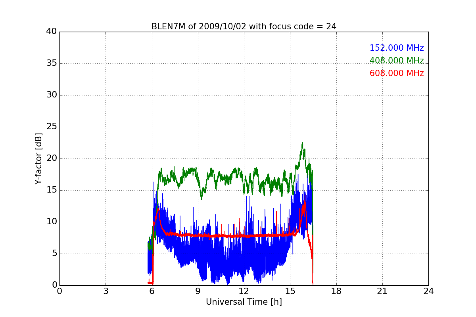Viewport: 476px width, 317px height.
Task: Click the 'Y-factor [dB]' axis label
Action: pyautogui.click(x=38, y=158)
